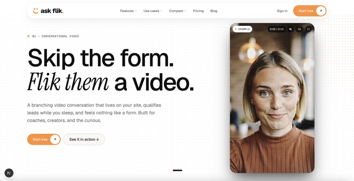Click the 0:09 / 0:13 video time indicator
The image size is (354, 181).
pyautogui.click(x=277, y=29)
